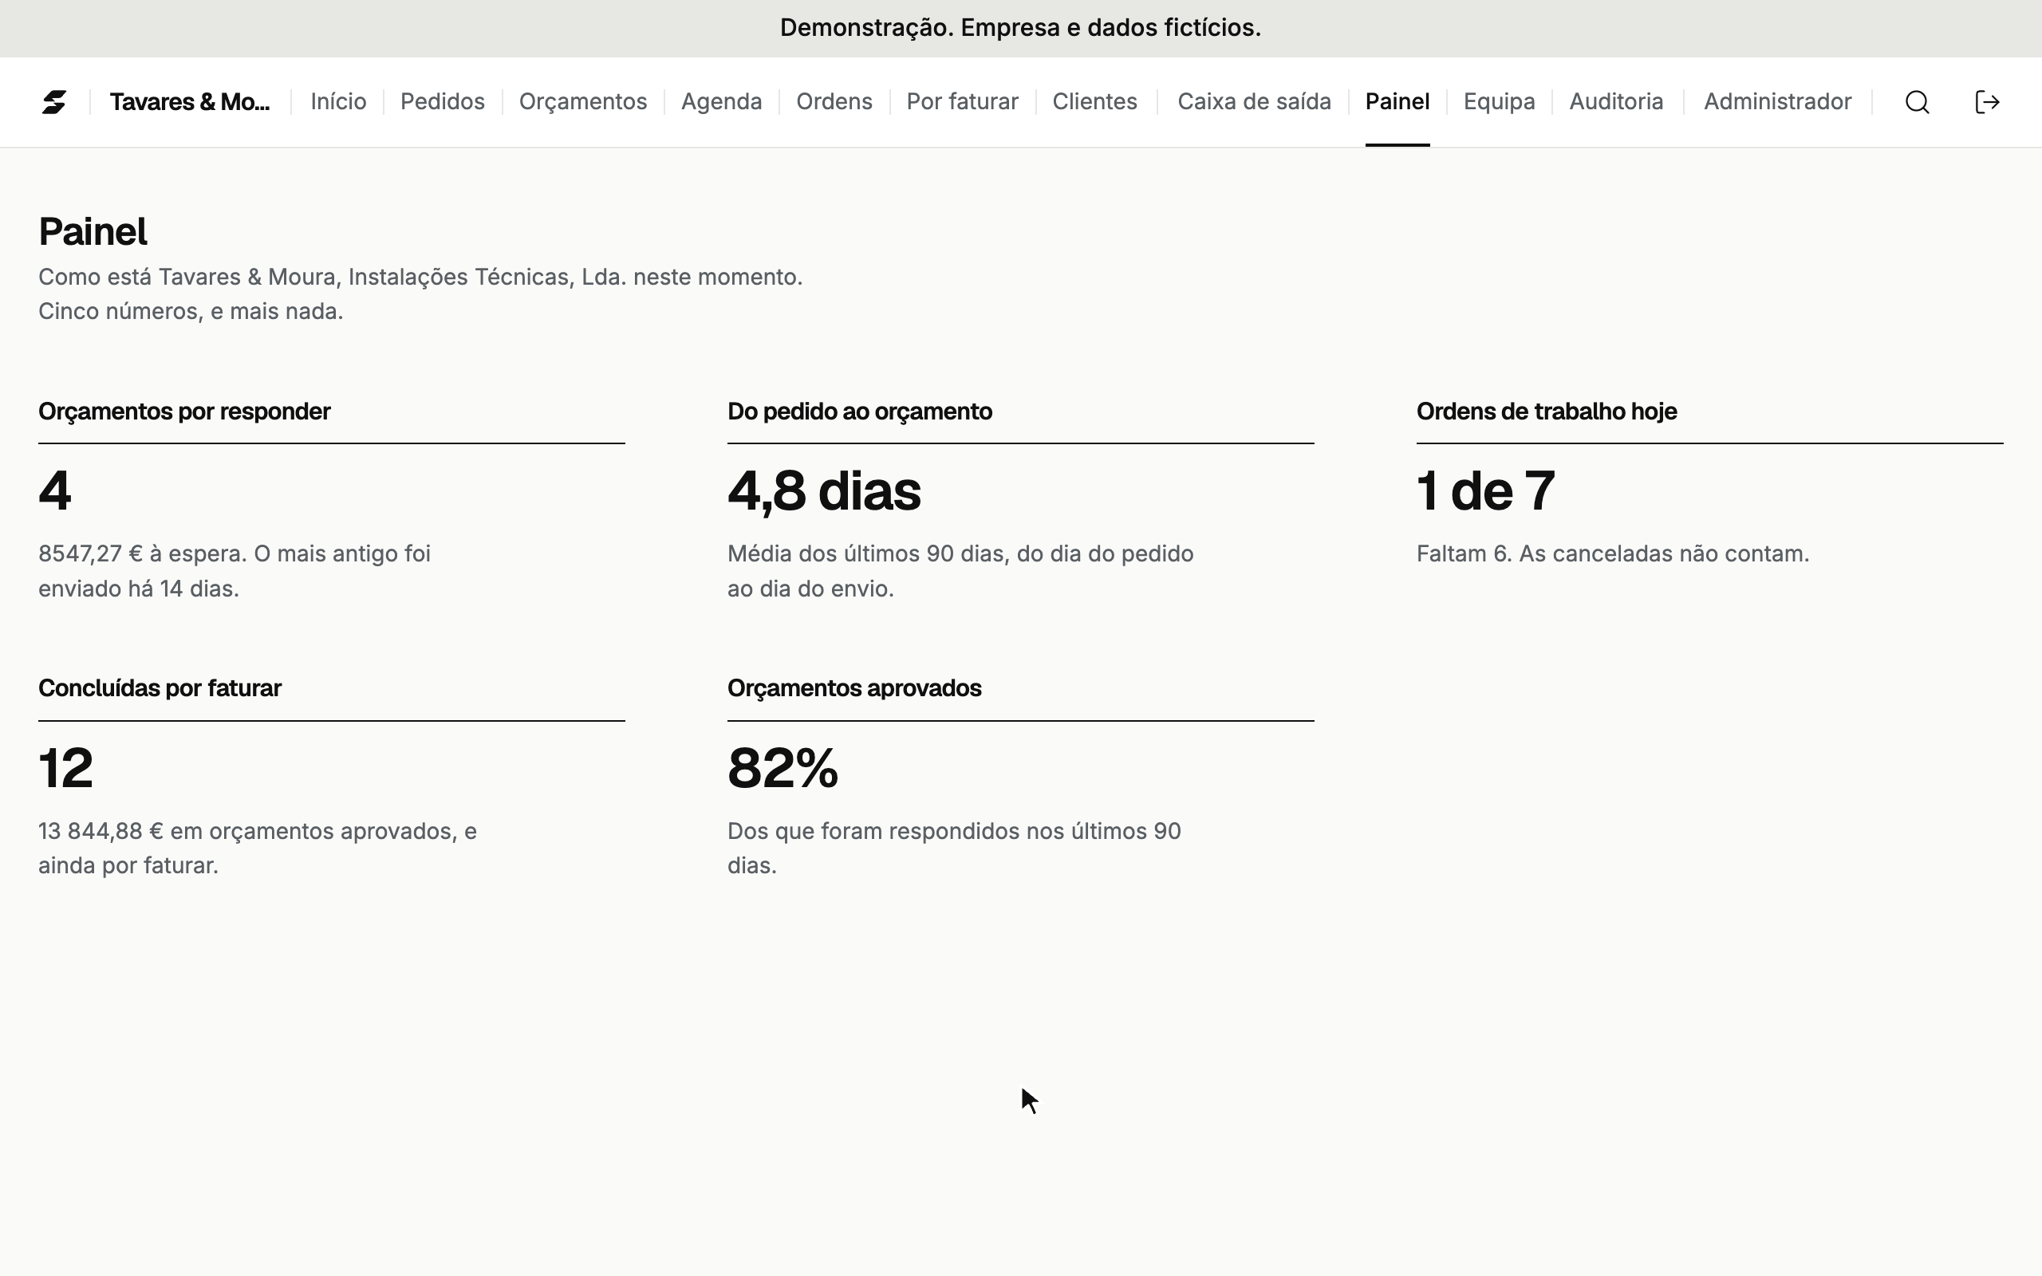The image size is (2042, 1276).
Task: Click the Painel page heading
Action: coord(93,232)
